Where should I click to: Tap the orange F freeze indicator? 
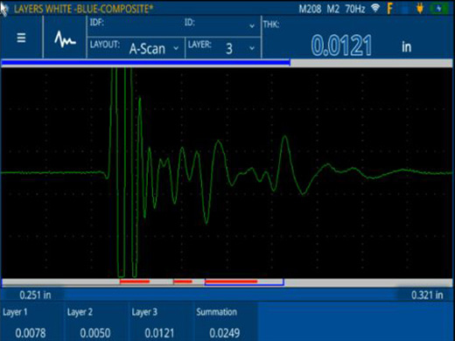(390, 9)
